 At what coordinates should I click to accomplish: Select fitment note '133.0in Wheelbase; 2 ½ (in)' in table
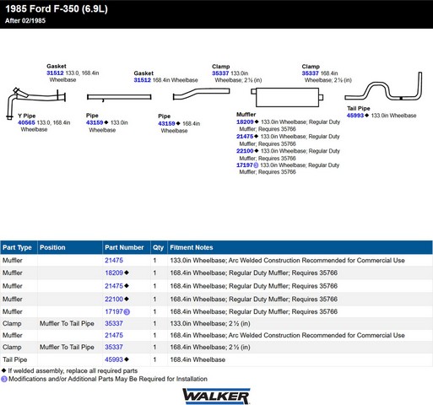(x=210, y=323)
